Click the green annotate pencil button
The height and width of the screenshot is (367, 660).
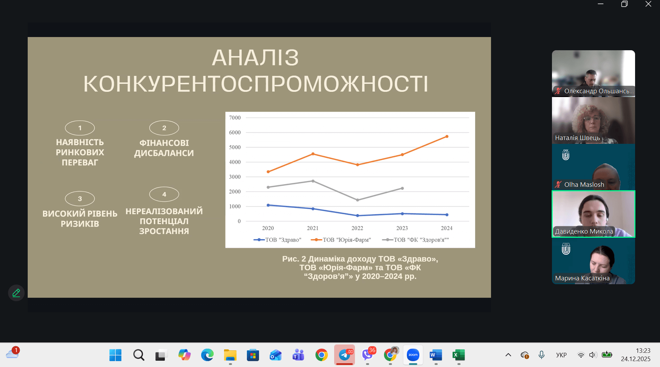pos(16,293)
